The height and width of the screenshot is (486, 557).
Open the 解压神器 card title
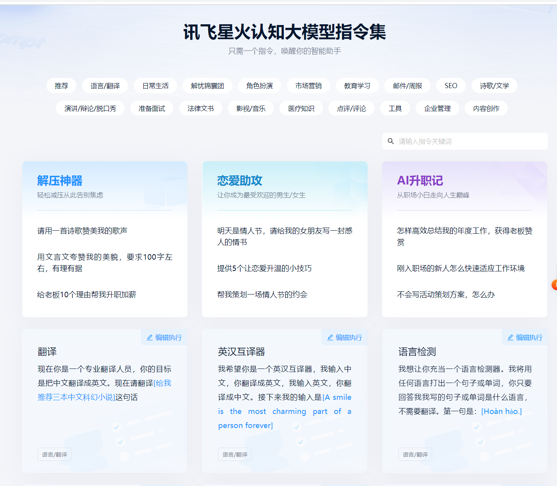pos(60,181)
